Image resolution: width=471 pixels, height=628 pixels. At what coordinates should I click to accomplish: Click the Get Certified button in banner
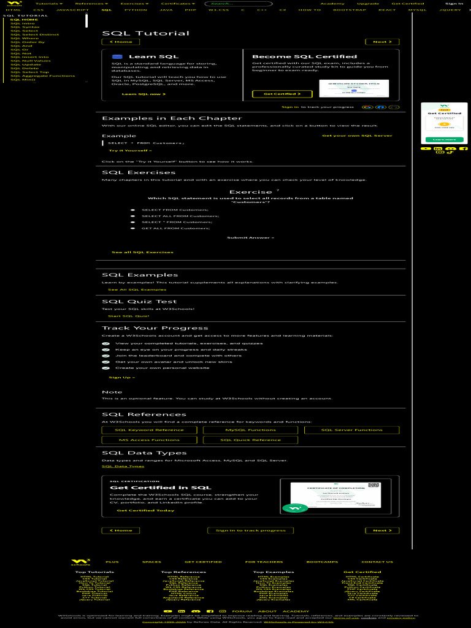tap(282, 94)
